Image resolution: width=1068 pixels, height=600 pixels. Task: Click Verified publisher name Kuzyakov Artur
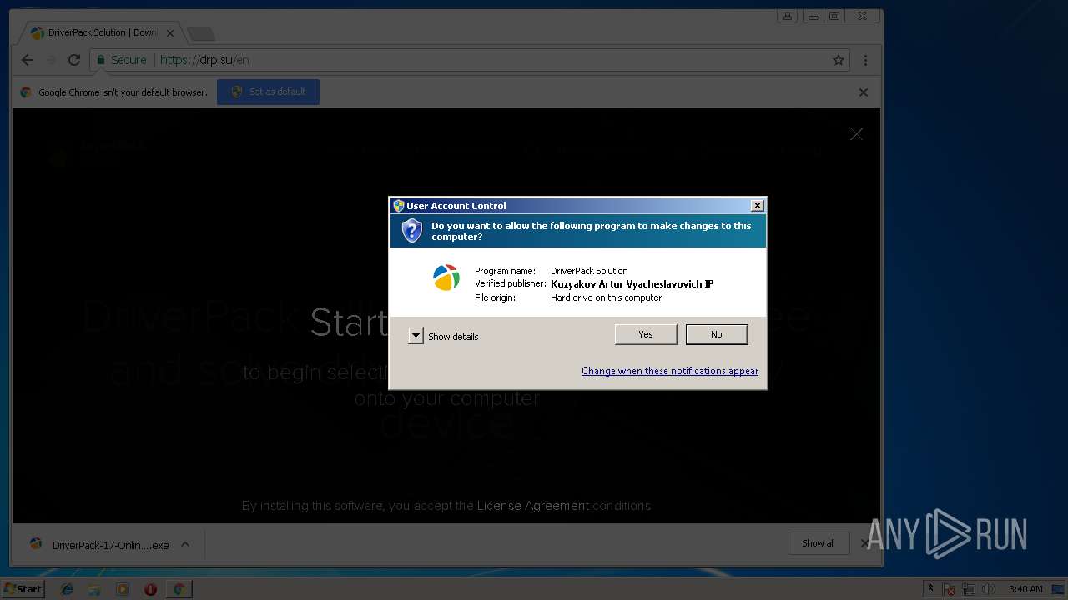pos(632,284)
